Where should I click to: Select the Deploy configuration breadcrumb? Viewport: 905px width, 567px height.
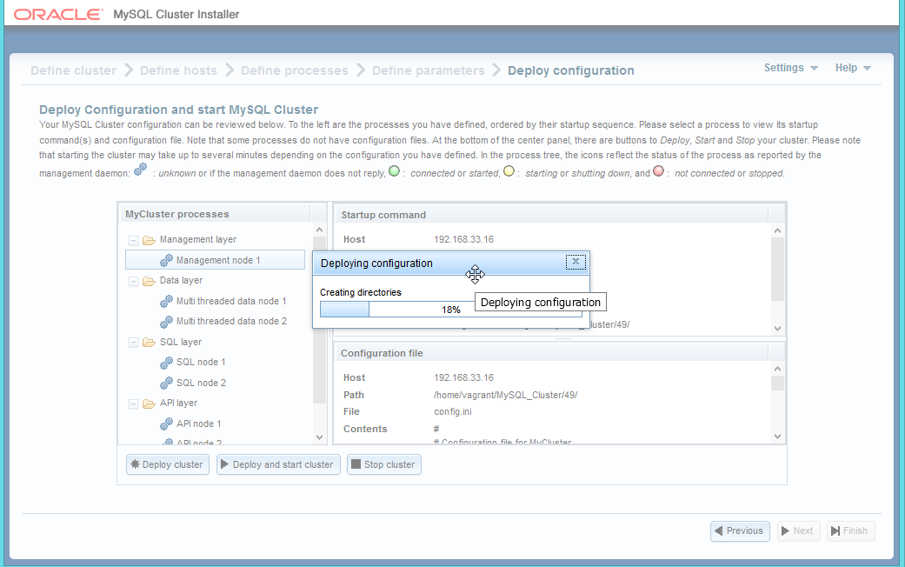571,70
